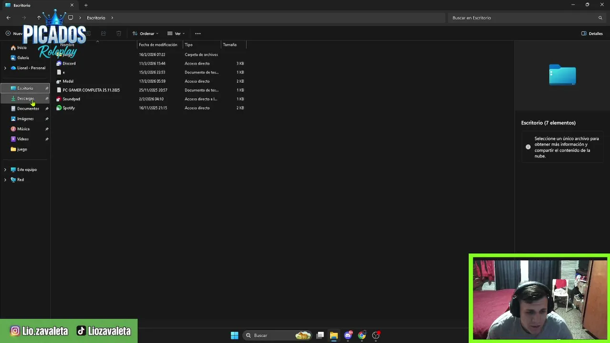This screenshot has height=343, width=610.
Task: Open the Ver dropdown
Action: click(x=176, y=33)
